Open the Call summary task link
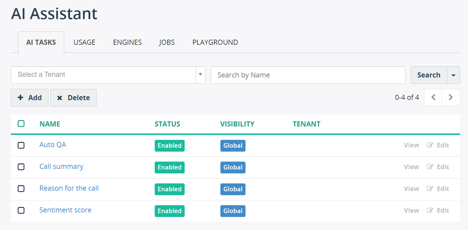The width and height of the screenshot is (468, 230). (x=61, y=166)
